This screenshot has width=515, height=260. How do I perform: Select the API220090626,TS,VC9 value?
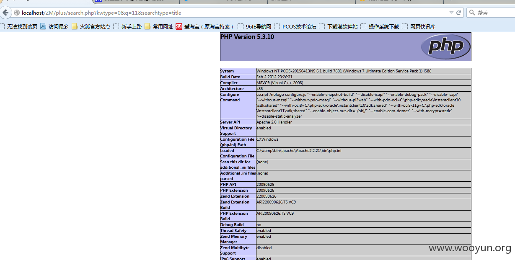pos(276,202)
